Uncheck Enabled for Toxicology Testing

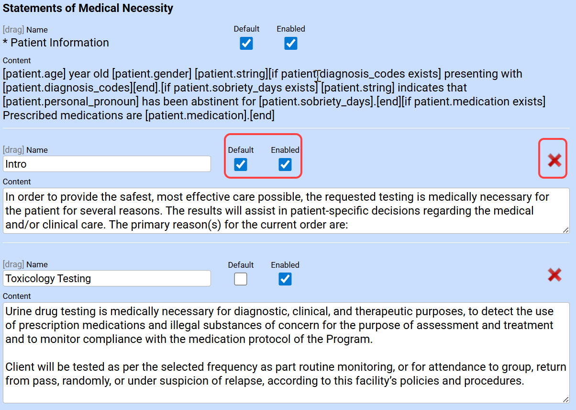click(x=285, y=279)
